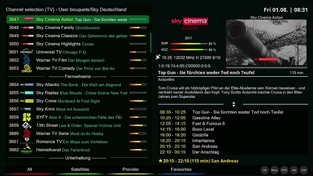The image size is (313, 176).
Task: Click the Warner TV Comedy logo
Action: 27,68
